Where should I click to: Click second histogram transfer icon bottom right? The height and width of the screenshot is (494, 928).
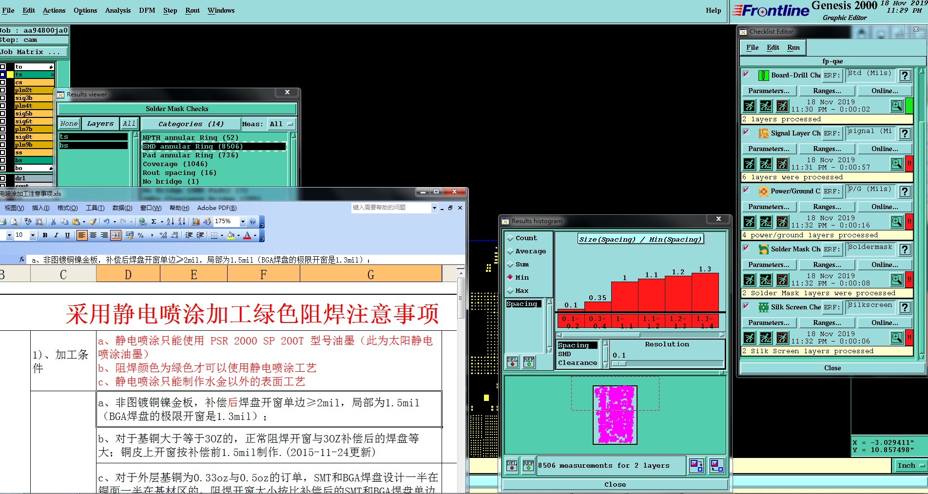716,466
